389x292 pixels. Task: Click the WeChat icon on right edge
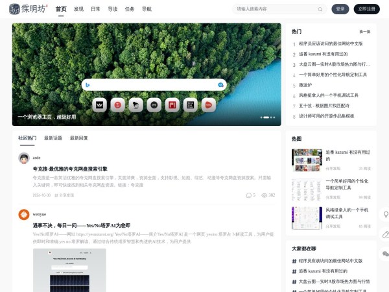[x=385, y=253]
